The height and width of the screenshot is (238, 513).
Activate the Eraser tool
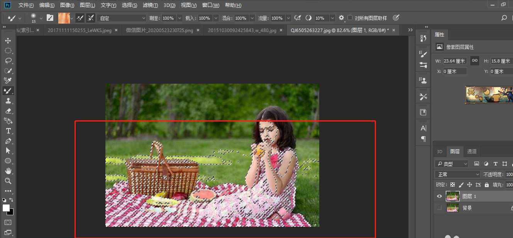click(x=8, y=111)
